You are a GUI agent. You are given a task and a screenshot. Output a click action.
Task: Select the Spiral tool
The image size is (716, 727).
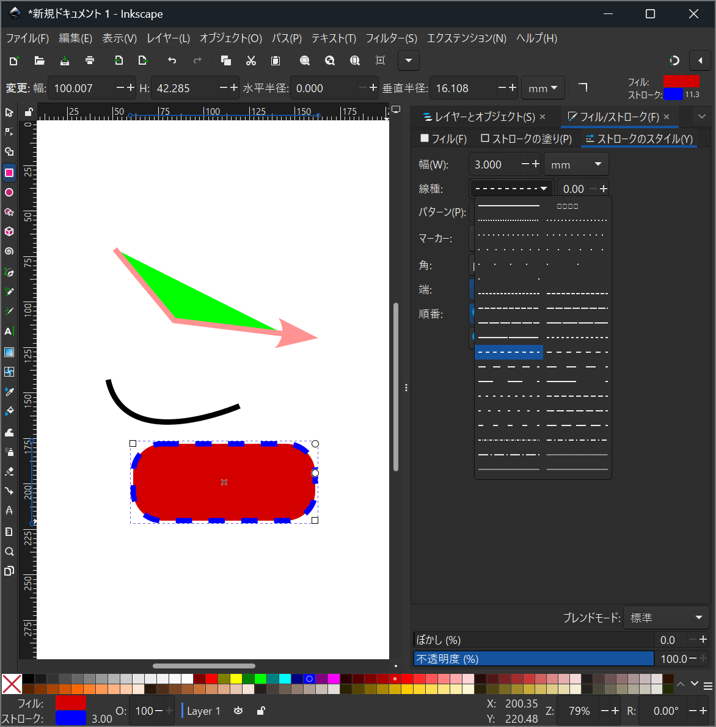(x=9, y=251)
